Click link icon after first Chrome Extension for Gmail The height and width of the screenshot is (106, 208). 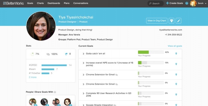point(117,75)
